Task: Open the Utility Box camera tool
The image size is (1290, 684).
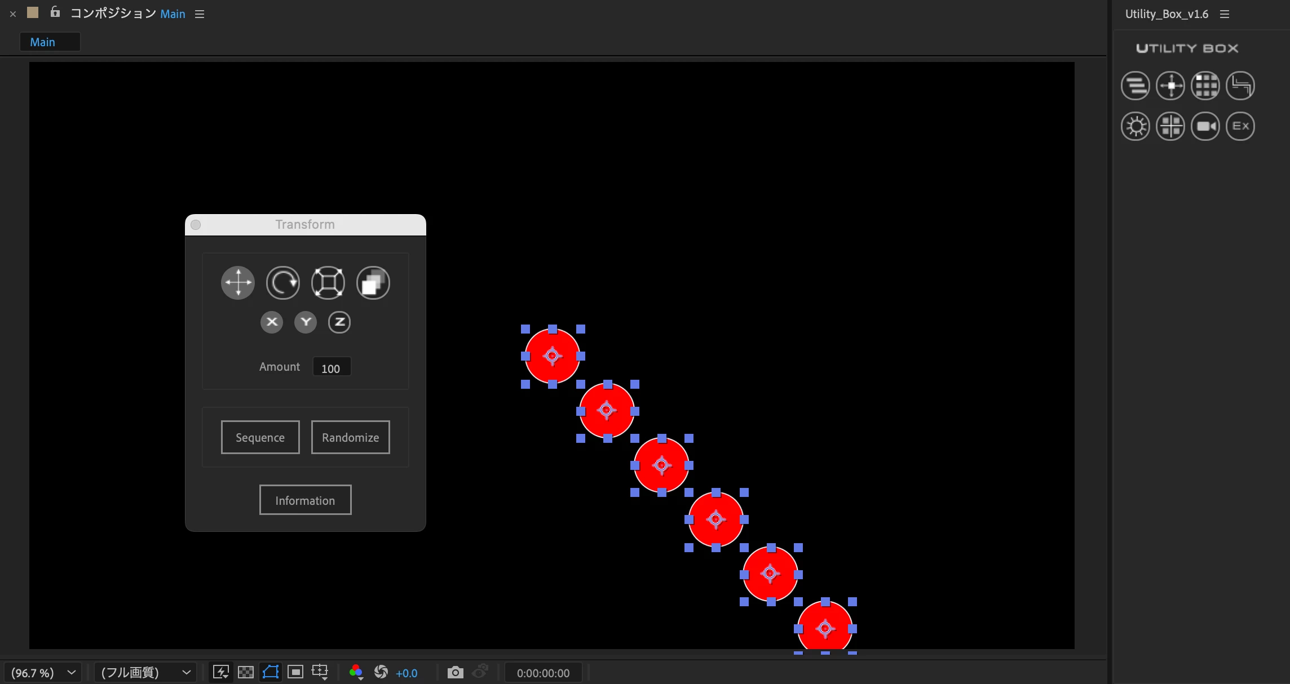Action: [x=1205, y=126]
